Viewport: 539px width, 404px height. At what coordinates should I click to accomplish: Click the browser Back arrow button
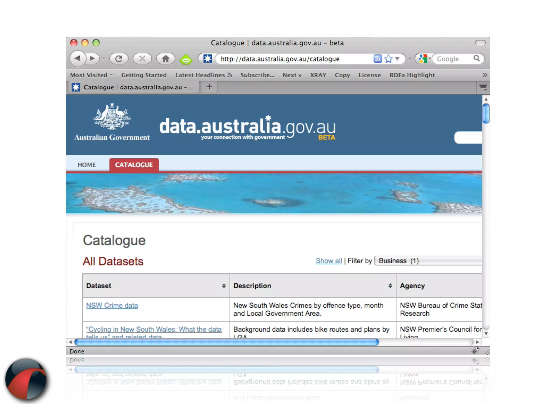point(78,58)
